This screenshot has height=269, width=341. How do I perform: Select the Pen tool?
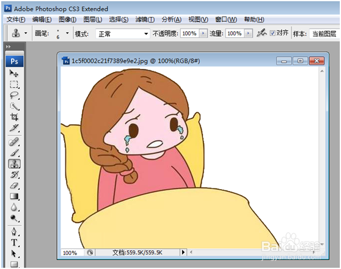(14, 232)
